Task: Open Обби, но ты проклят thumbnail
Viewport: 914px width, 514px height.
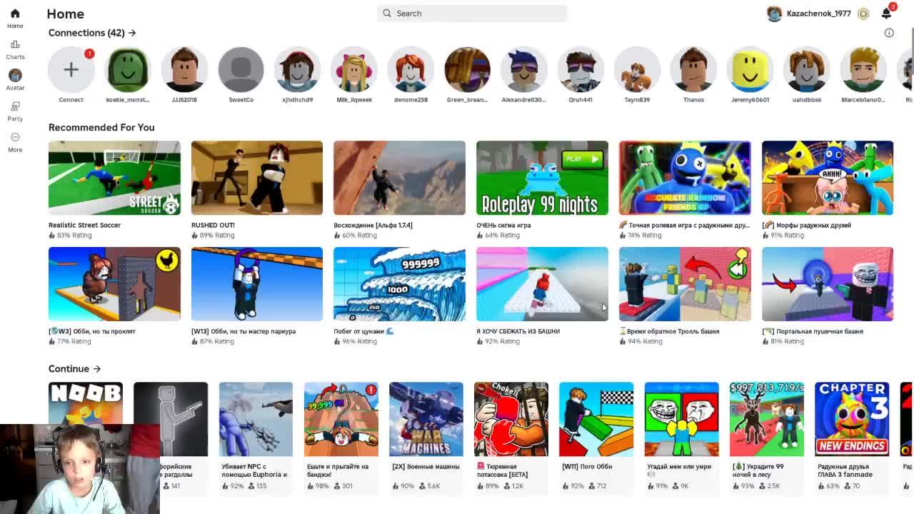Action: (114, 284)
